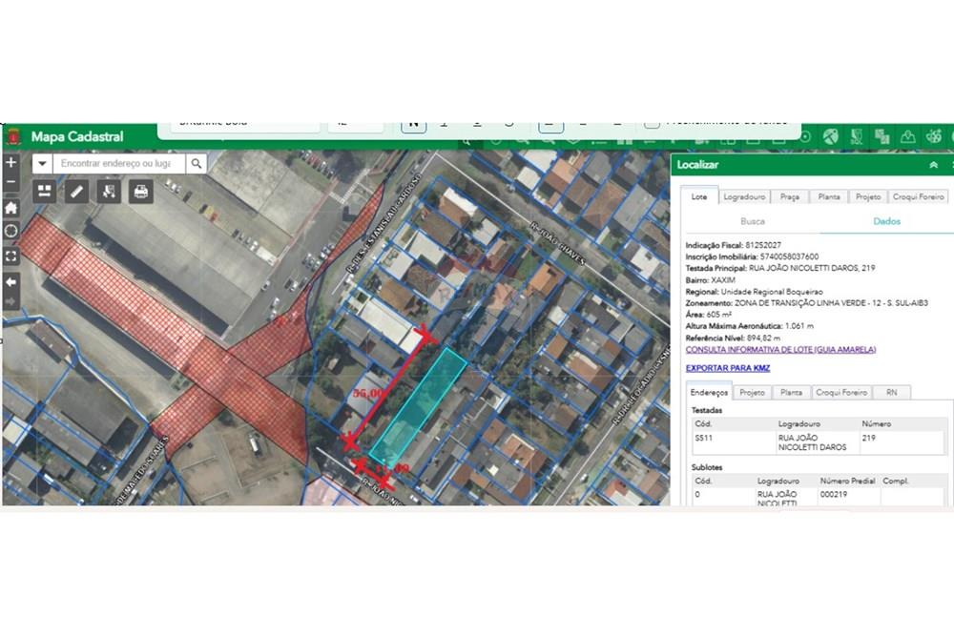Select the RN tab
The width and height of the screenshot is (954, 636).
891,392
